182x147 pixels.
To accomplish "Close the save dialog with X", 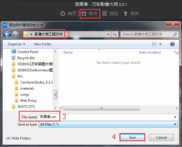I will click(173, 24).
